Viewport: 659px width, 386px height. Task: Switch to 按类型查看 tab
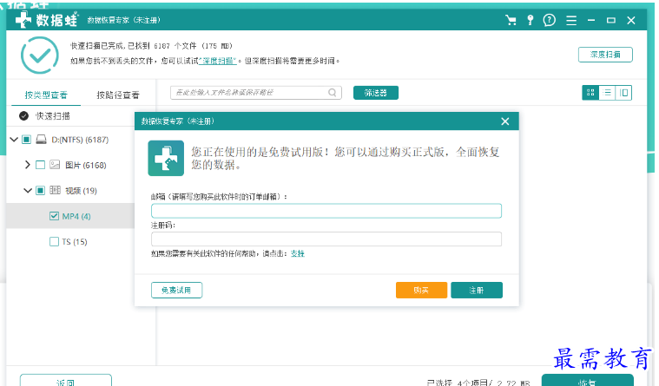tap(46, 95)
